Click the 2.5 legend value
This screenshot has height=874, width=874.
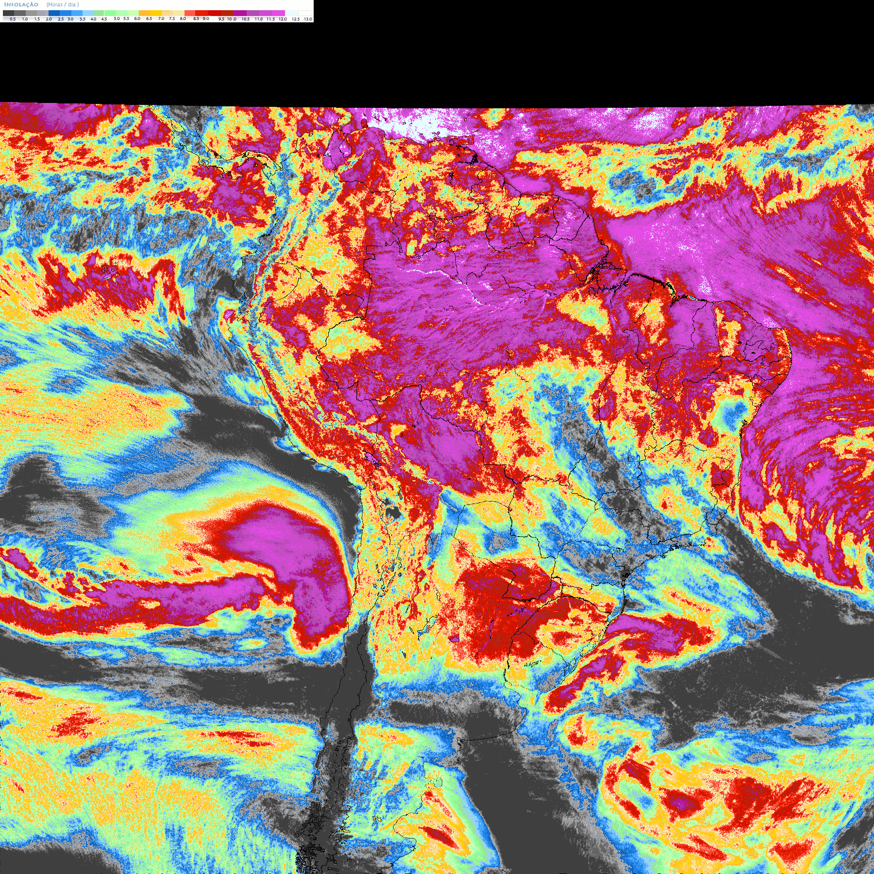click(x=61, y=19)
